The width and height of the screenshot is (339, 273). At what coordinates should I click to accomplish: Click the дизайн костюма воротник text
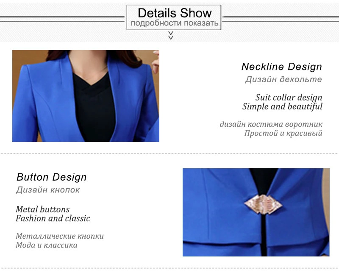[x=271, y=124]
